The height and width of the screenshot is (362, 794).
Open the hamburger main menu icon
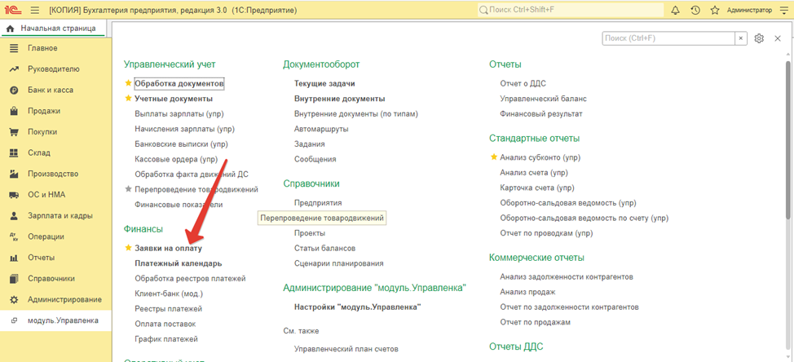(x=35, y=10)
